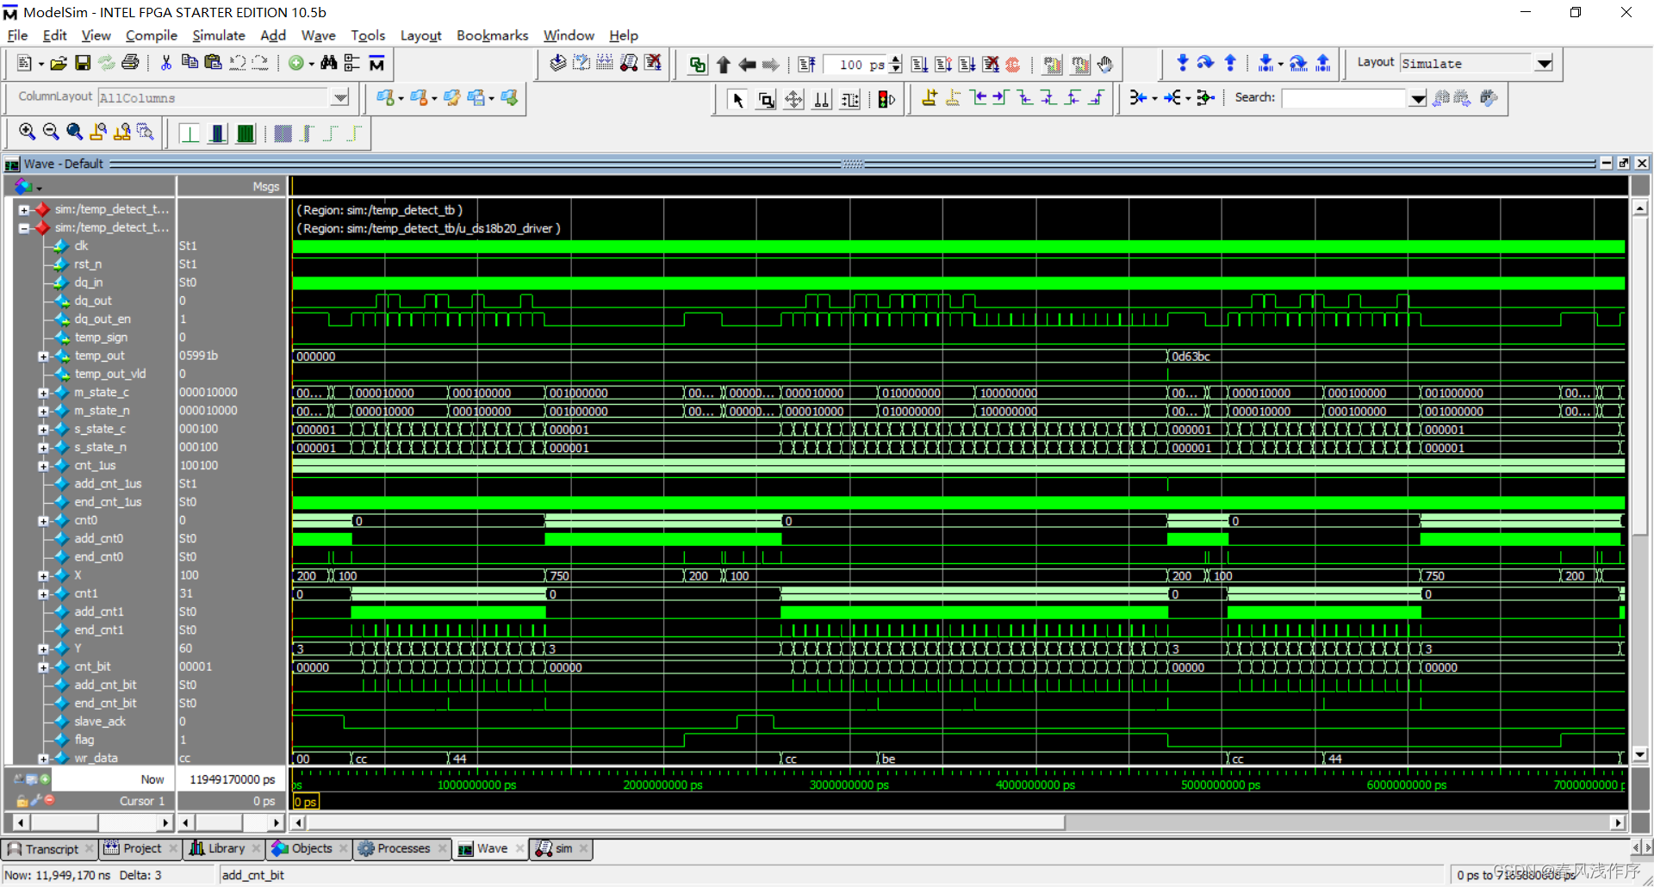Image resolution: width=1654 pixels, height=887 pixels.
Task: Click the Zoom In magnifier icon
Action: [27, 132]
